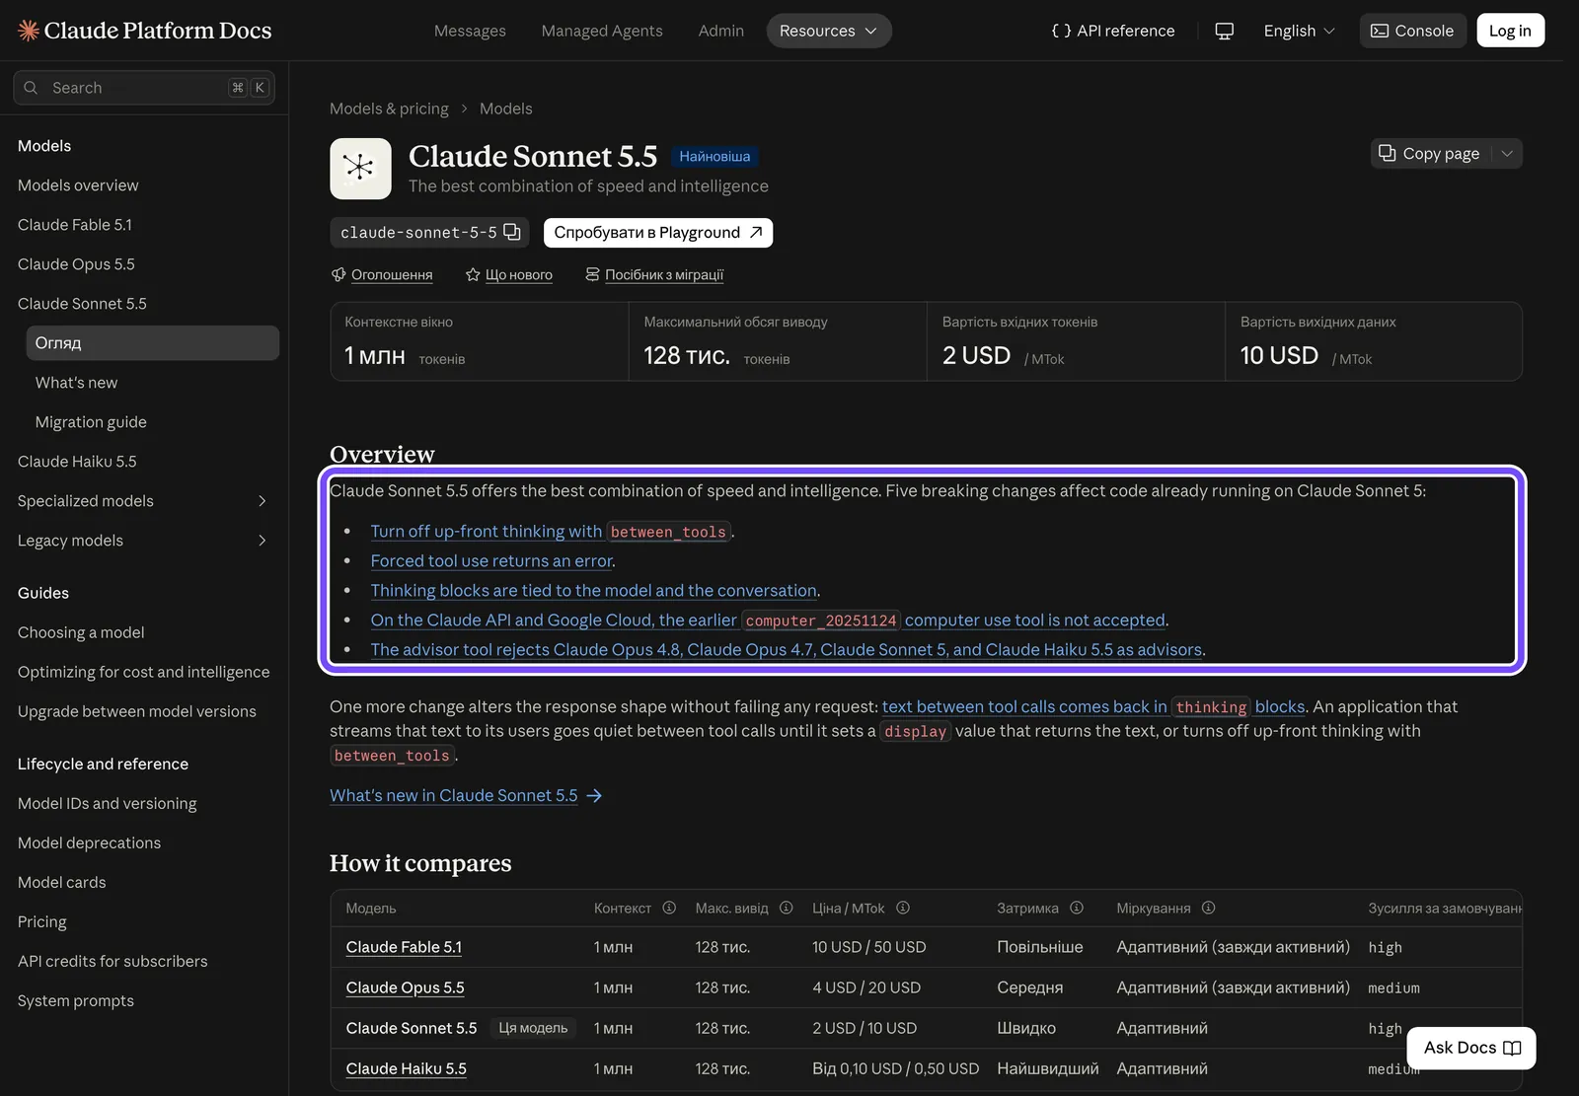Select Claude Fable 5.1 in sidebar

point(75,225)
